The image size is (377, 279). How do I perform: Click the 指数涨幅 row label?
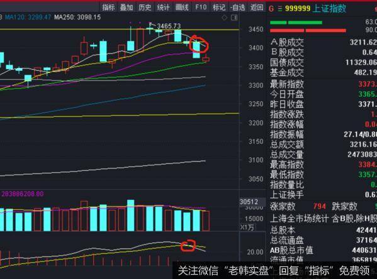click(x=286, y=124)
